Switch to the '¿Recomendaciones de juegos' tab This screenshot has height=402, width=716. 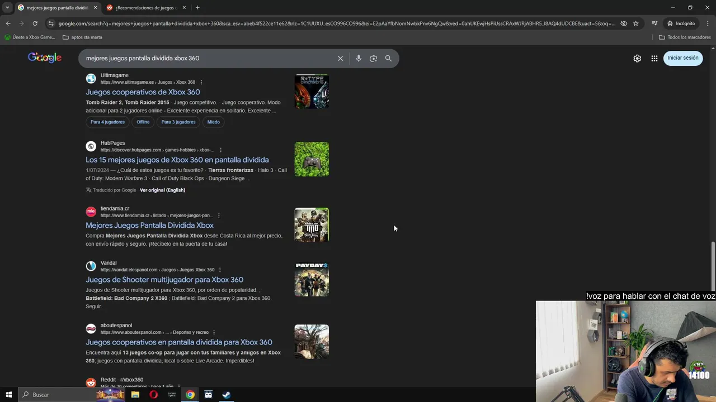(145, 8)
